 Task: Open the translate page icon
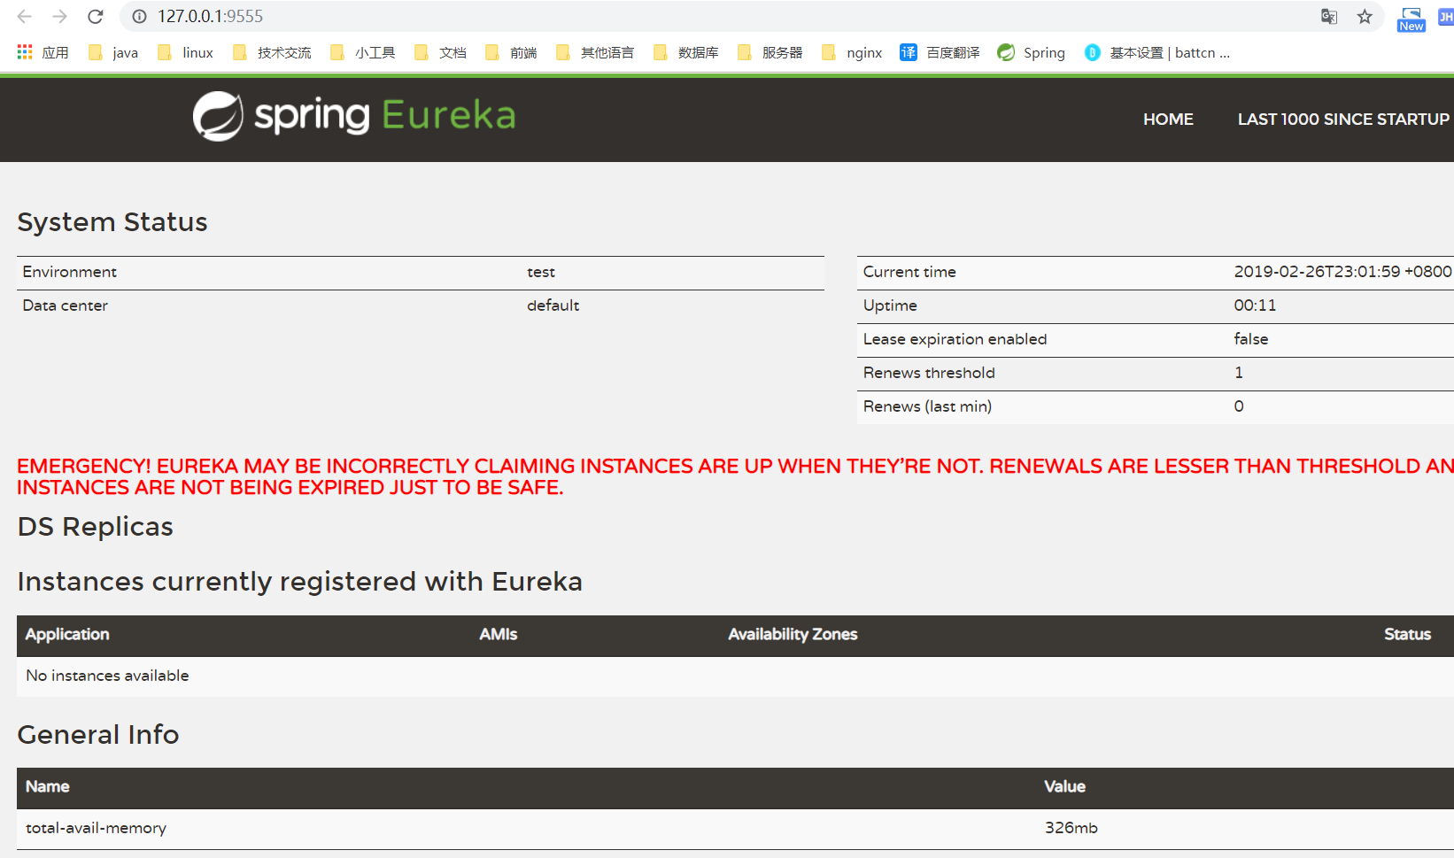point(1329,16)
